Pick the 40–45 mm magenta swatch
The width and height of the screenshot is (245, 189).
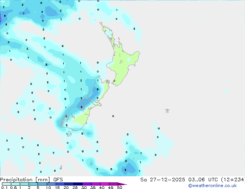[x=105, y=184]
